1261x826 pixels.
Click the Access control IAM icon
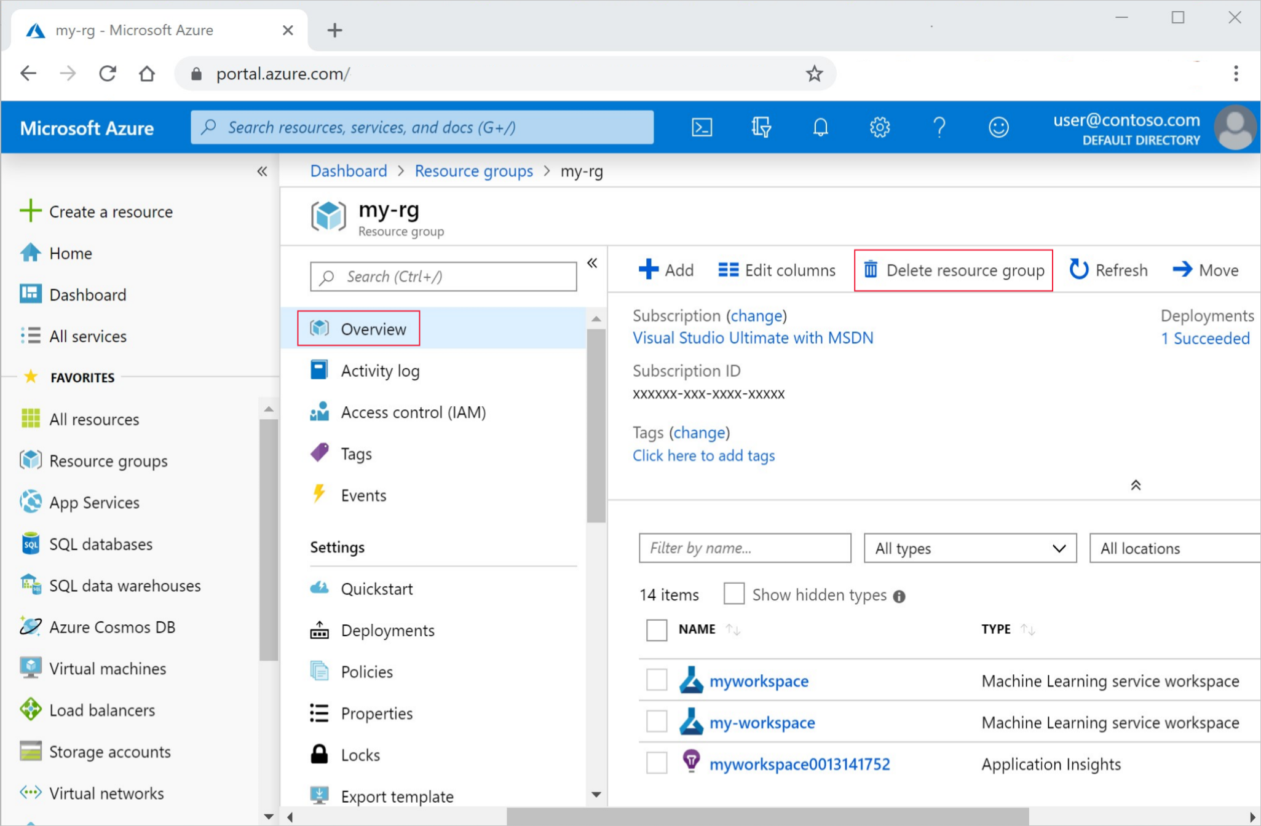(x=319, y=411)
